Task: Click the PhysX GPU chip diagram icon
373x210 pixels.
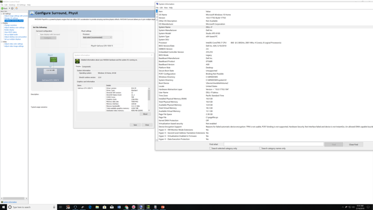Action: [53, 59]
